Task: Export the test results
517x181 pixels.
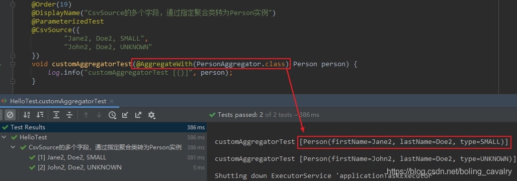Action: coord(138,115)
